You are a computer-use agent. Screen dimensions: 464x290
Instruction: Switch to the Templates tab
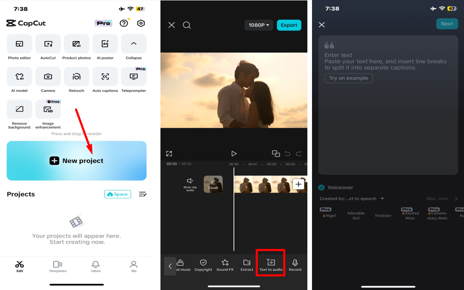58,266
